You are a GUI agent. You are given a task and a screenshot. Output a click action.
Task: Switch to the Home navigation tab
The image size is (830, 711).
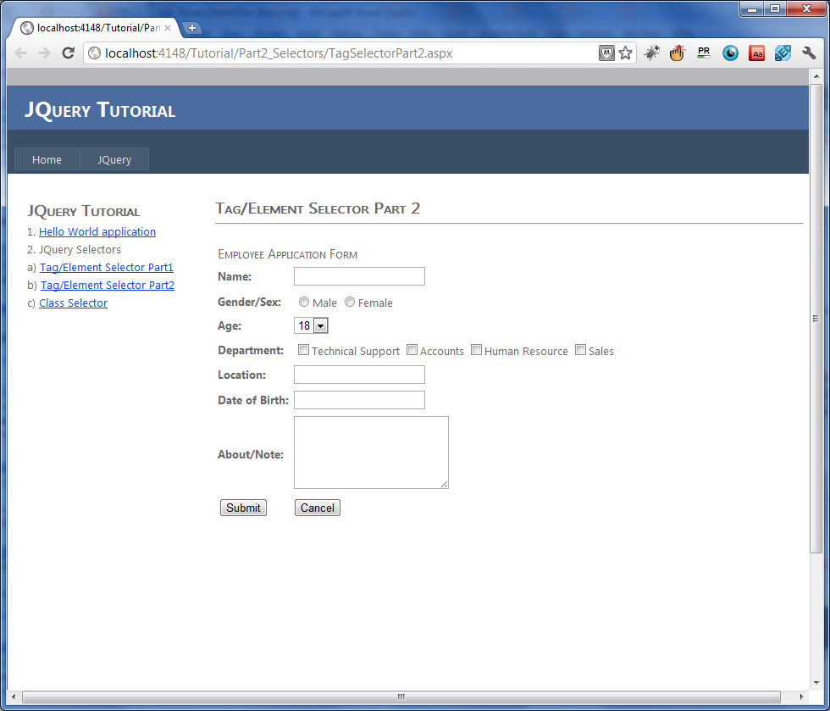pos(47,159)
